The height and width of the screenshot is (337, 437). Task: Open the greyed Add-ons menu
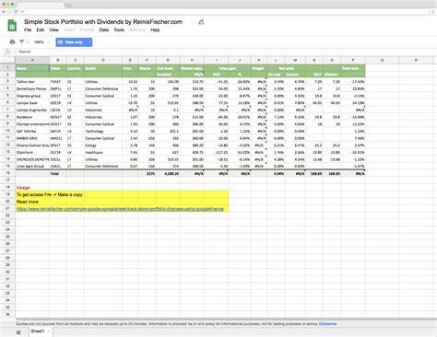(137, 30)
